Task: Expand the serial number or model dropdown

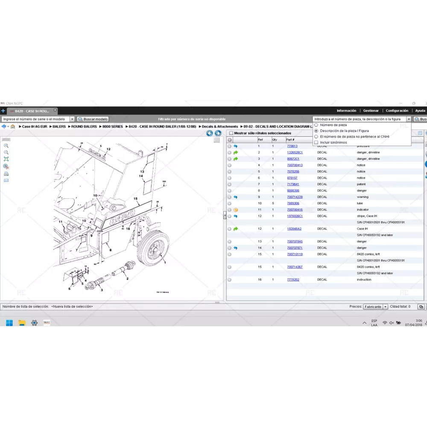Action: [72, 119]
